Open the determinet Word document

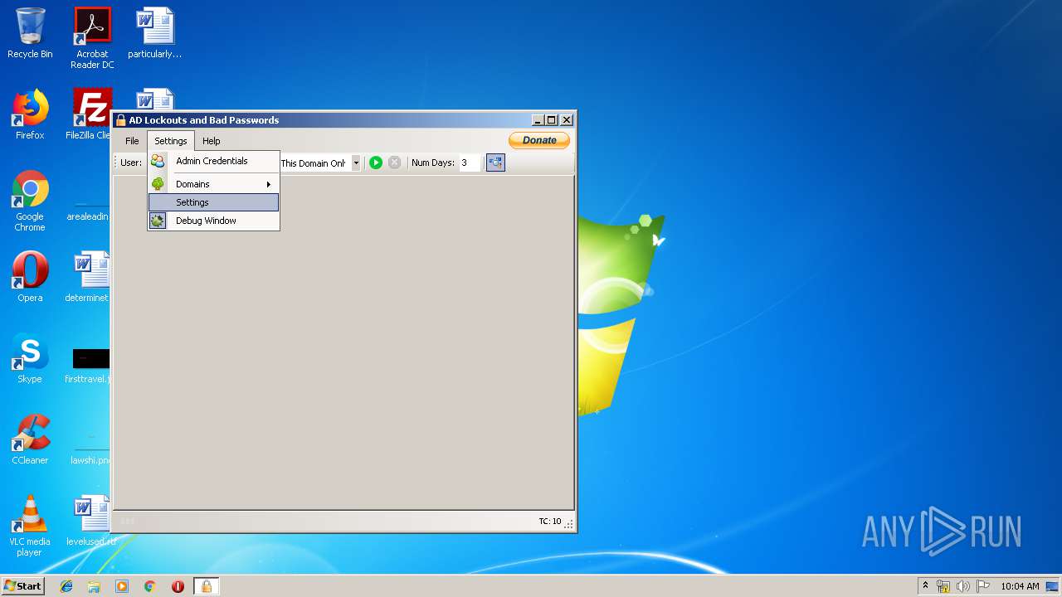tap(88, 277)
